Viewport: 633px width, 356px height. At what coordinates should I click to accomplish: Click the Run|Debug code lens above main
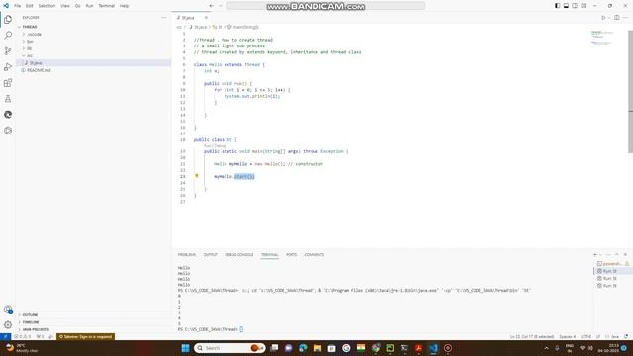215,145
